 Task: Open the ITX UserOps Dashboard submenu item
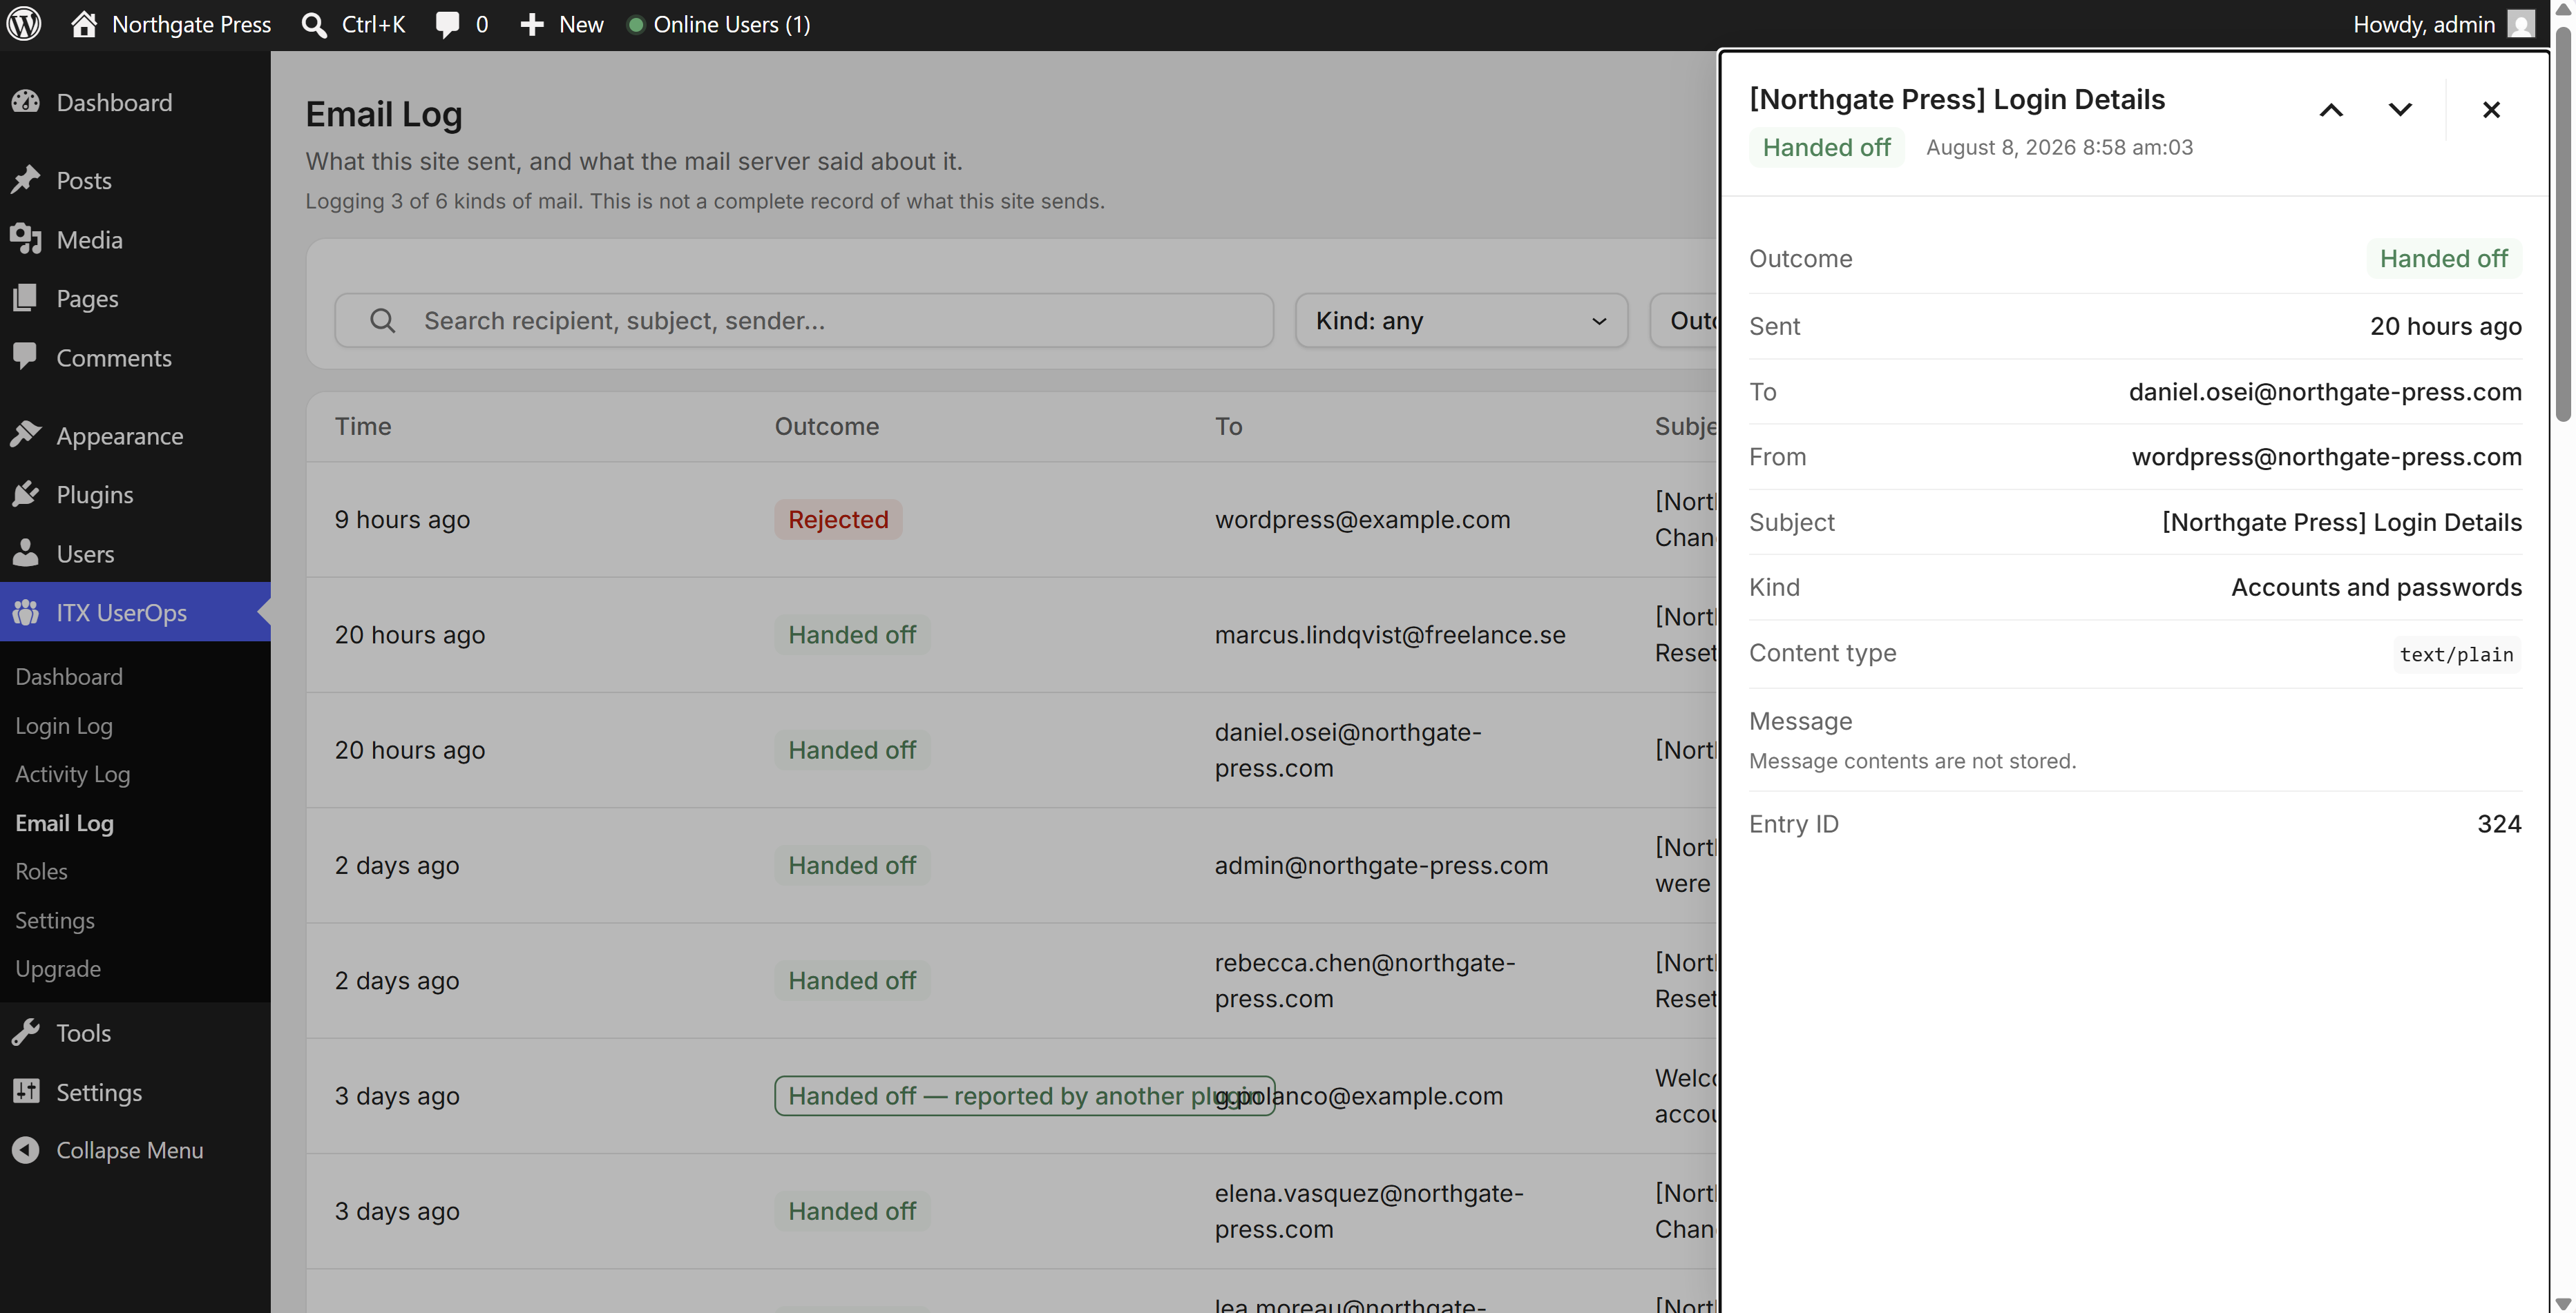click(69, 677)
